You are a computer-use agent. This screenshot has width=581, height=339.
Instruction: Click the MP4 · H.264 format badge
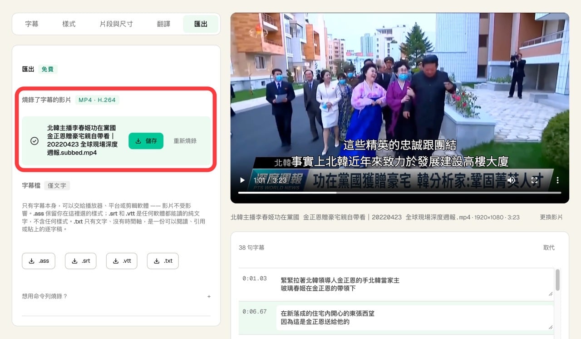click(x=97, y=100)
